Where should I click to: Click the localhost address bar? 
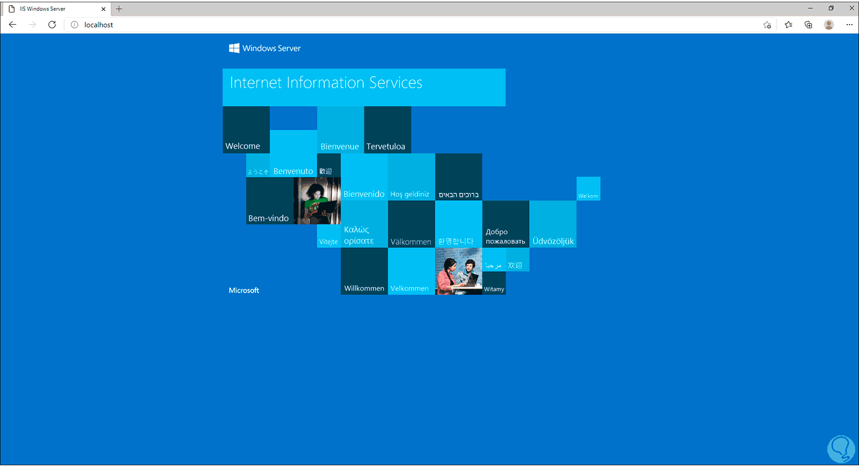pos(421,25)
